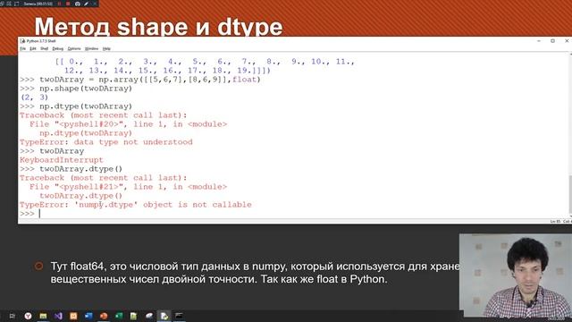Open the green file manager taskbar icon
The image size is (572, 322).
[x=43, y=316]
